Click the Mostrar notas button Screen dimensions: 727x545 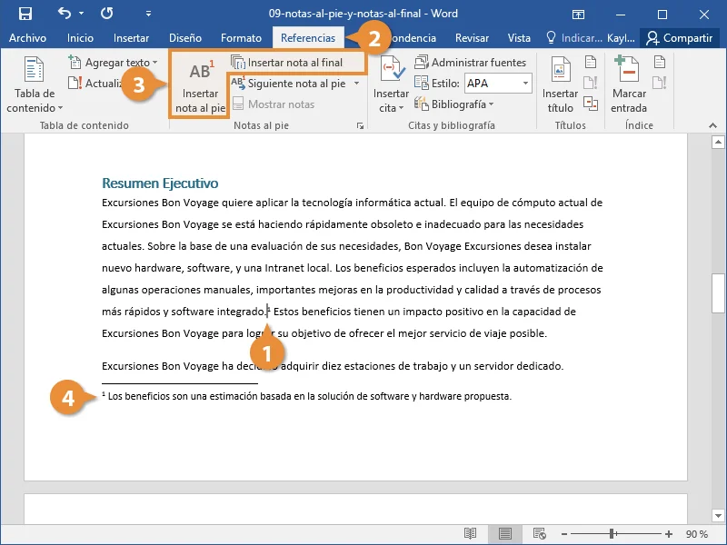[x=274, y=104]
